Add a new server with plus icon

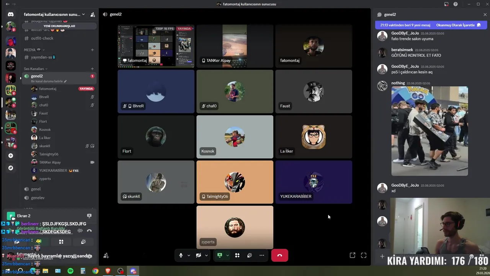coord(11,156)
